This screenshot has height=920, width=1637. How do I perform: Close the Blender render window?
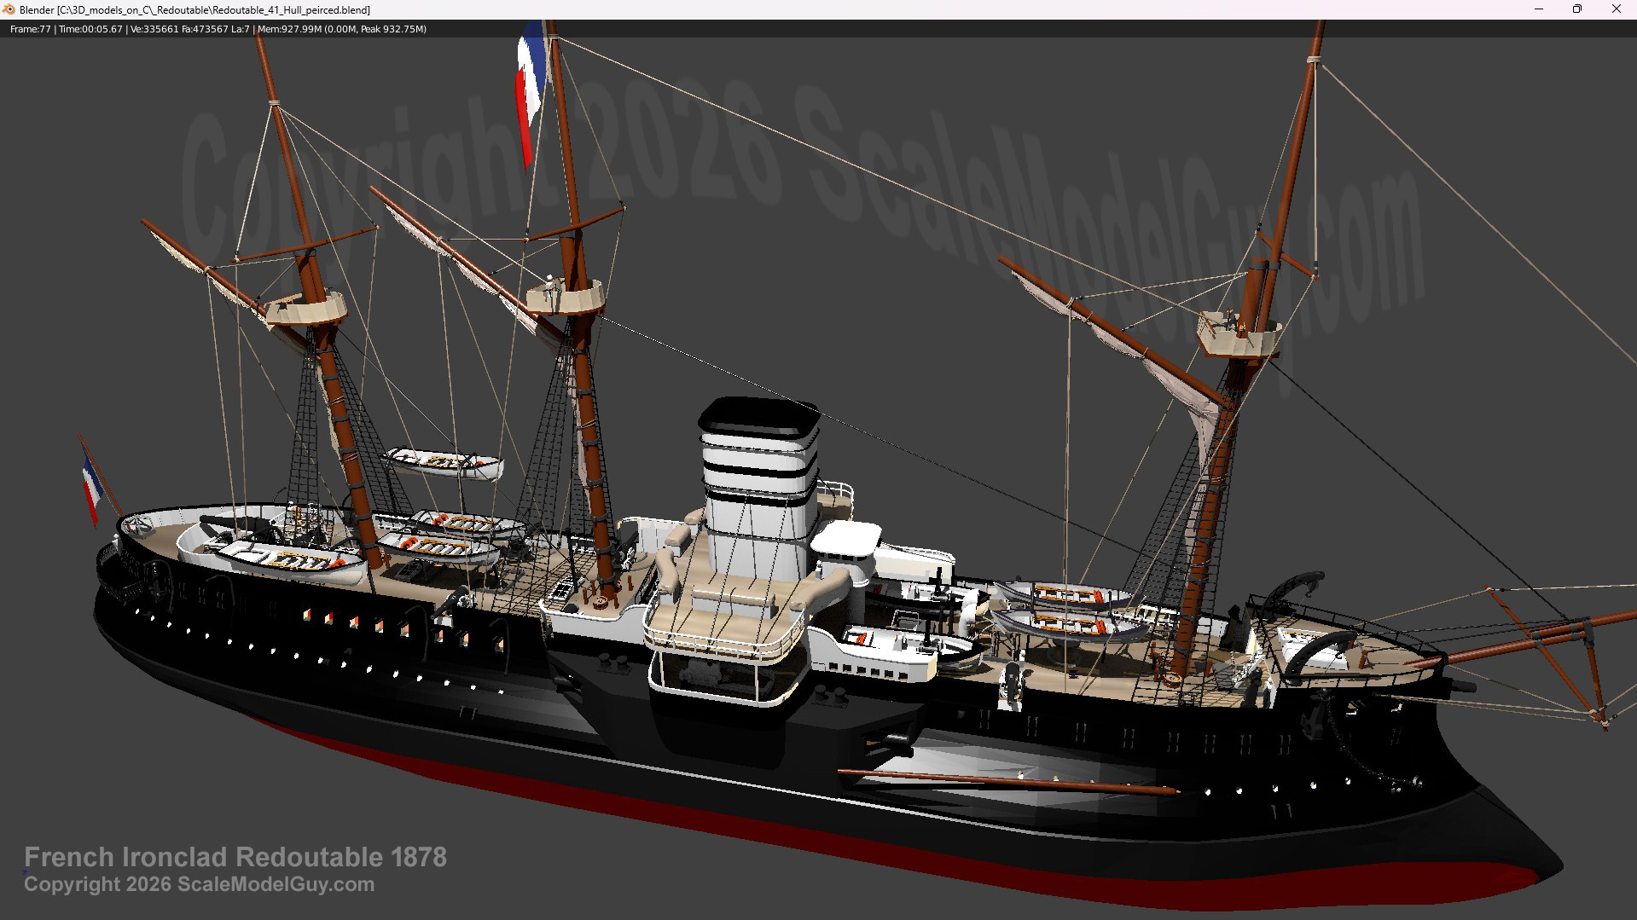pos(1616,9)
